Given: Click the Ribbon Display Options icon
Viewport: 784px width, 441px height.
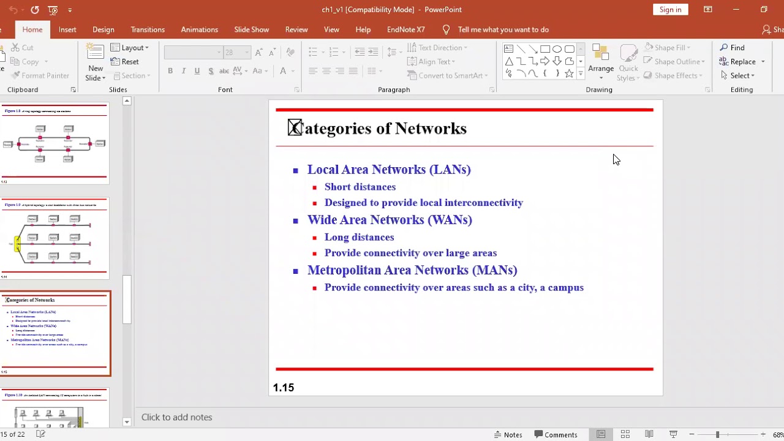Looking at the screenshot, I should [x=707, y=9].
